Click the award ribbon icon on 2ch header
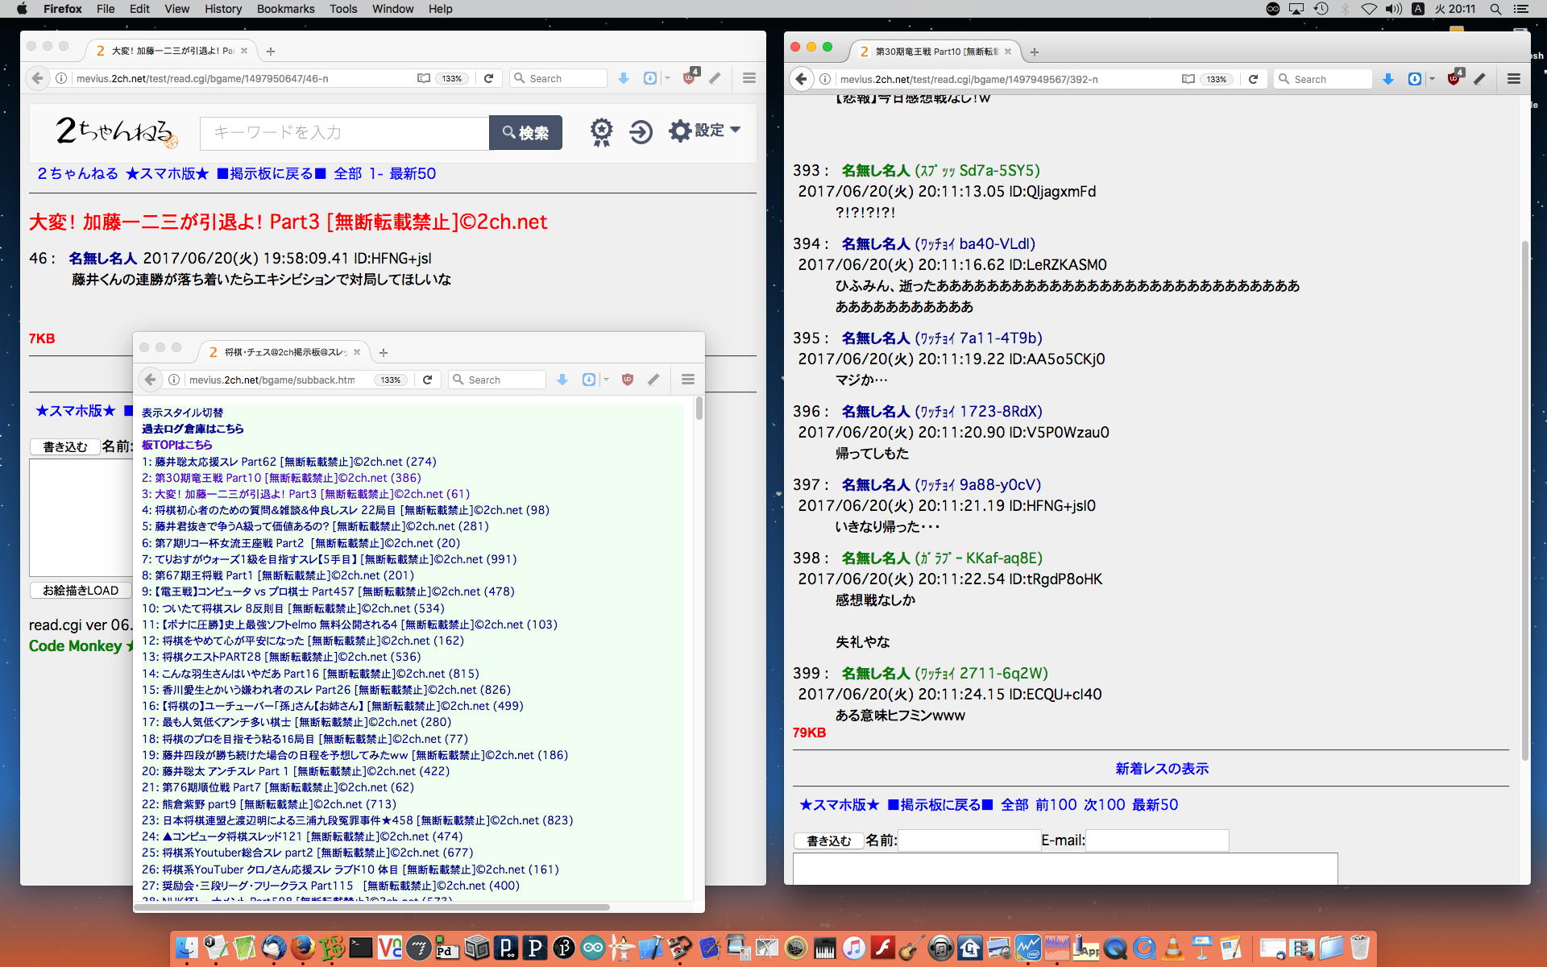 tap(601, 131)
